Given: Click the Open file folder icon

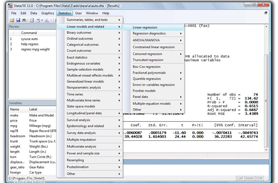Looking at the screenshot, I should 12,20.
